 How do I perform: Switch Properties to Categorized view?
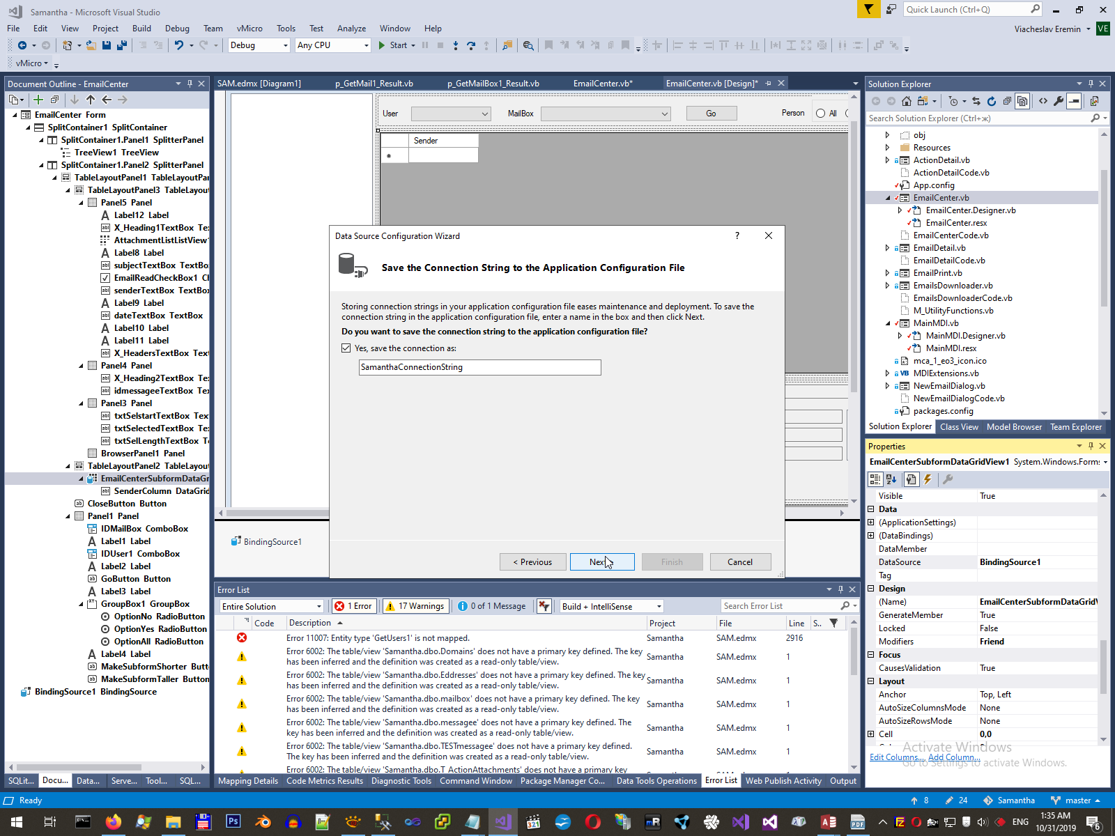tap(875, 479)
